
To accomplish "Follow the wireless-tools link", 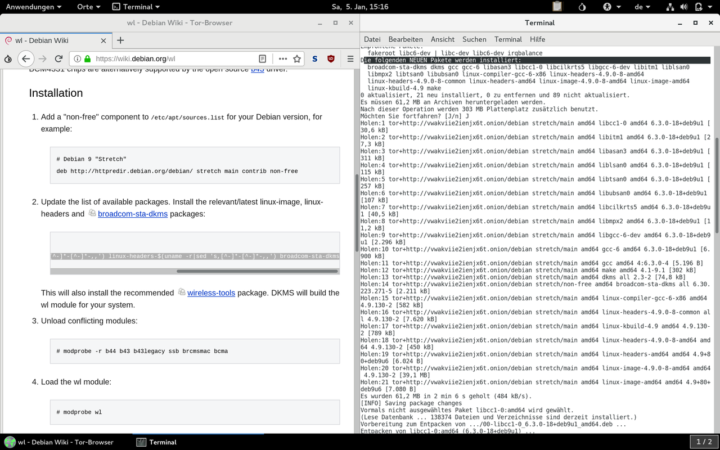I will pos(211,292).
